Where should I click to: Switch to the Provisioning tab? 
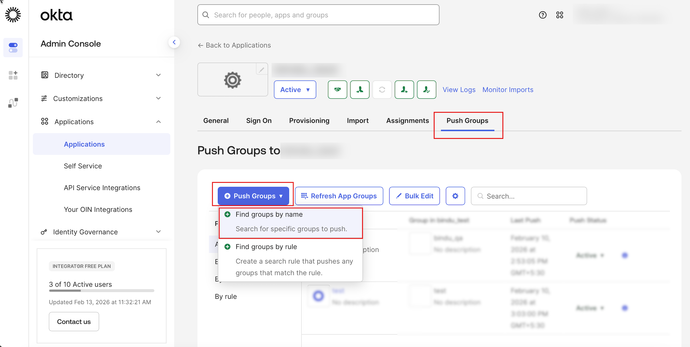[x=309, y=121]
